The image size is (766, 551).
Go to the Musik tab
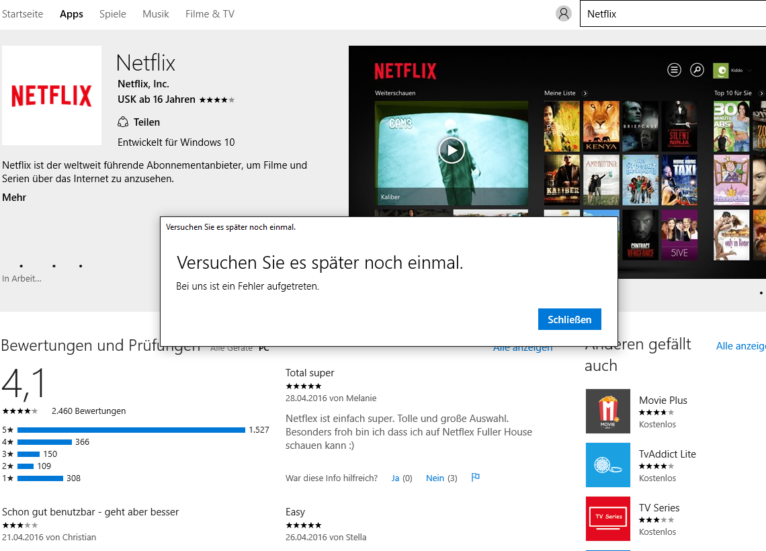point(155,14)
